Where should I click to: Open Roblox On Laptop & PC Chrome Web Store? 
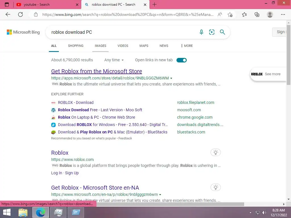(97, 117)
